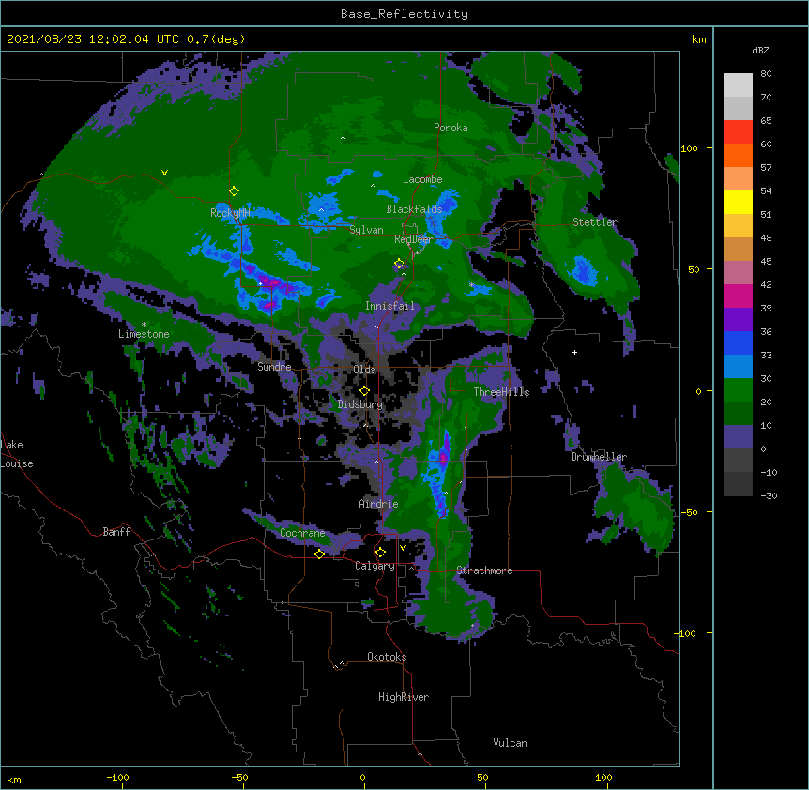
Task: Click the white plus marker east of ThreeHills
Action: pos(574,352)
